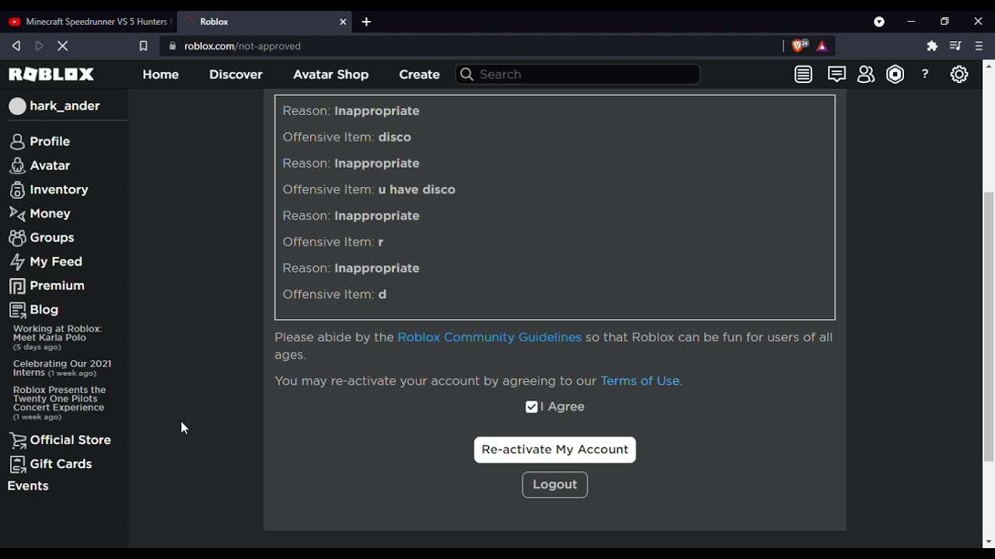
Task: Click the forward navigation arrow
Action: click(x=40, y=47)
